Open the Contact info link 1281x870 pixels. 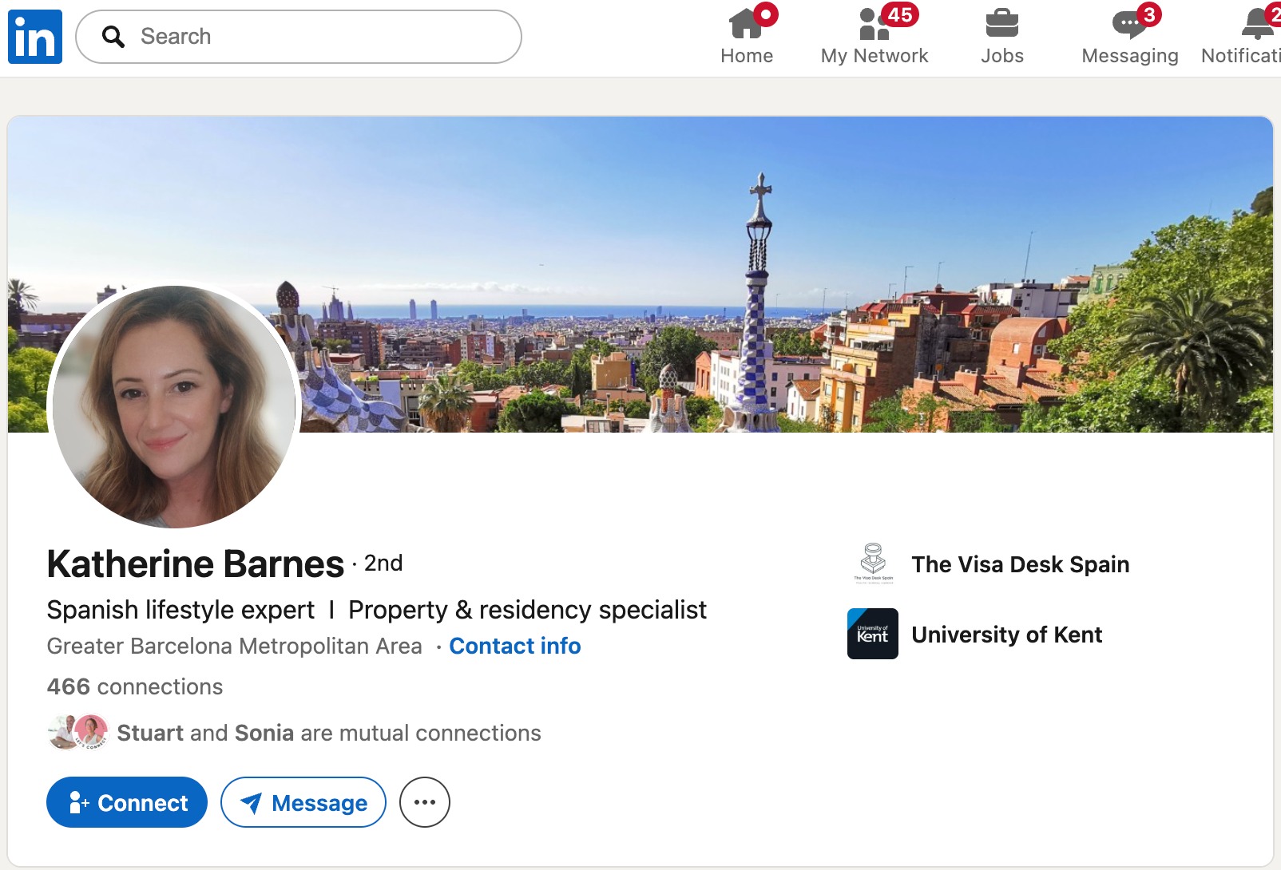pyautogui.click(x=515, y=646)
